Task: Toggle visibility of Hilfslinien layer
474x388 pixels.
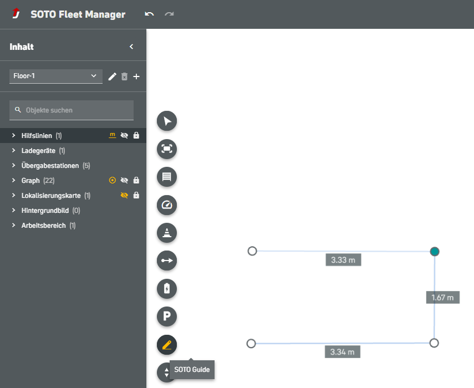Action: pyautogui.click(x=125, y=135)
